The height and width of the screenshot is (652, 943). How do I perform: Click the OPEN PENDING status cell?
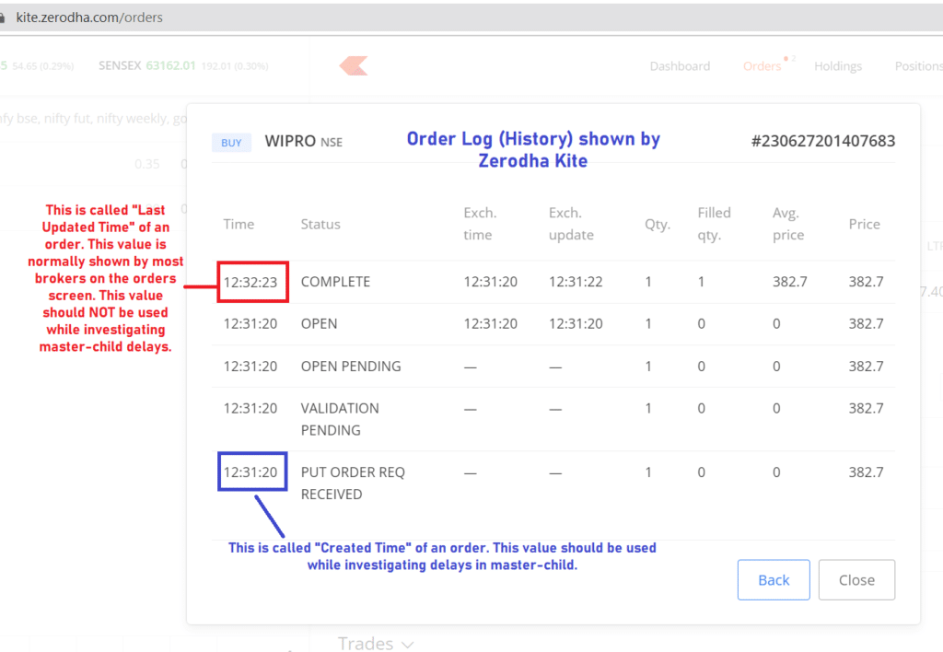point(351,367)
